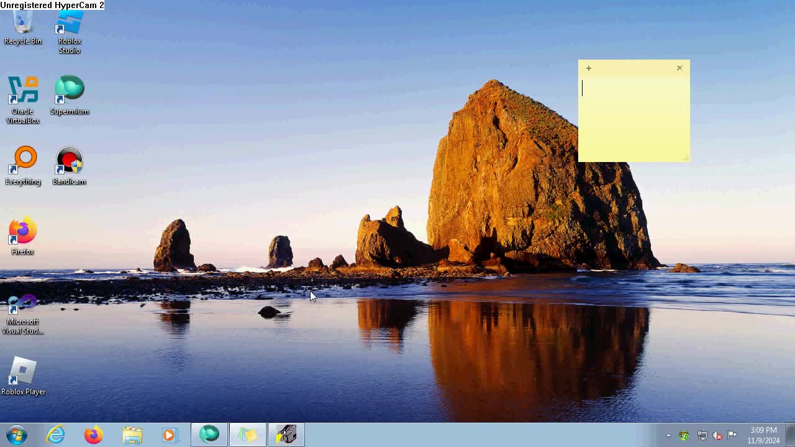
Task: Select the Supermium desktop shortcut
Action: 70,96
